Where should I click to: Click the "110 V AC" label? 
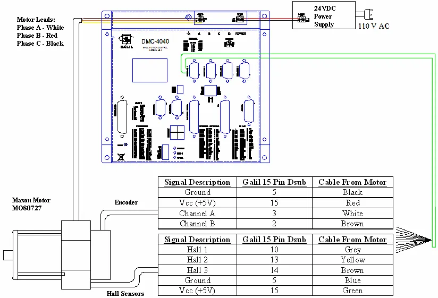pos(374,26)
